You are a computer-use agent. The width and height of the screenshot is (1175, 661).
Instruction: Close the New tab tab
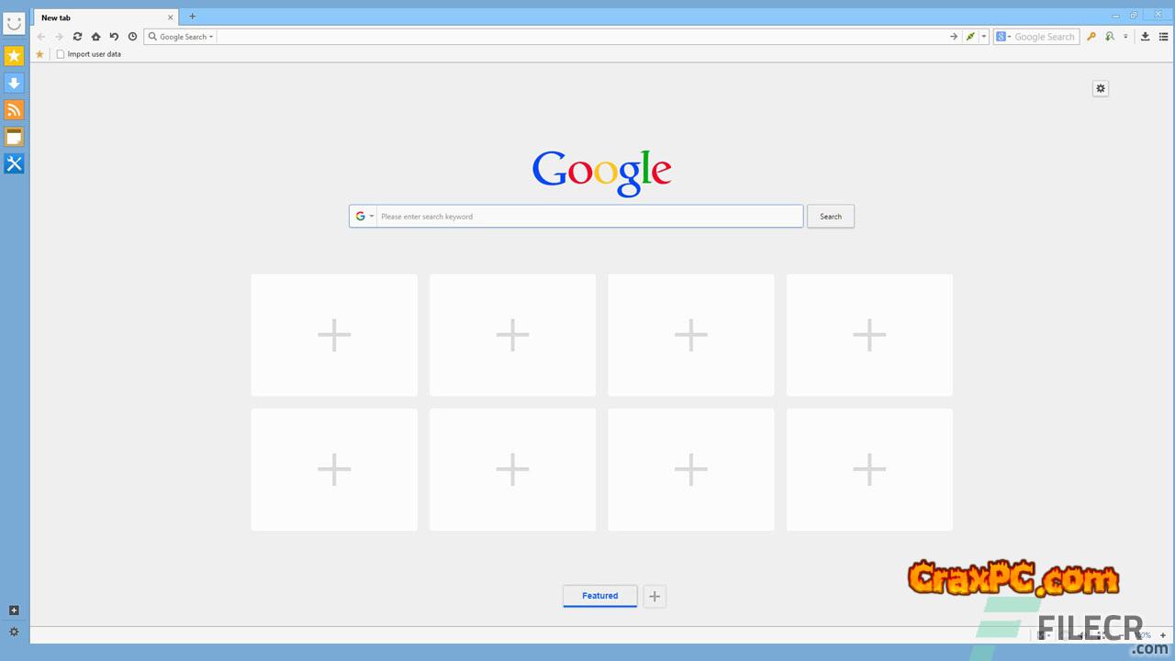click(170, 17)
